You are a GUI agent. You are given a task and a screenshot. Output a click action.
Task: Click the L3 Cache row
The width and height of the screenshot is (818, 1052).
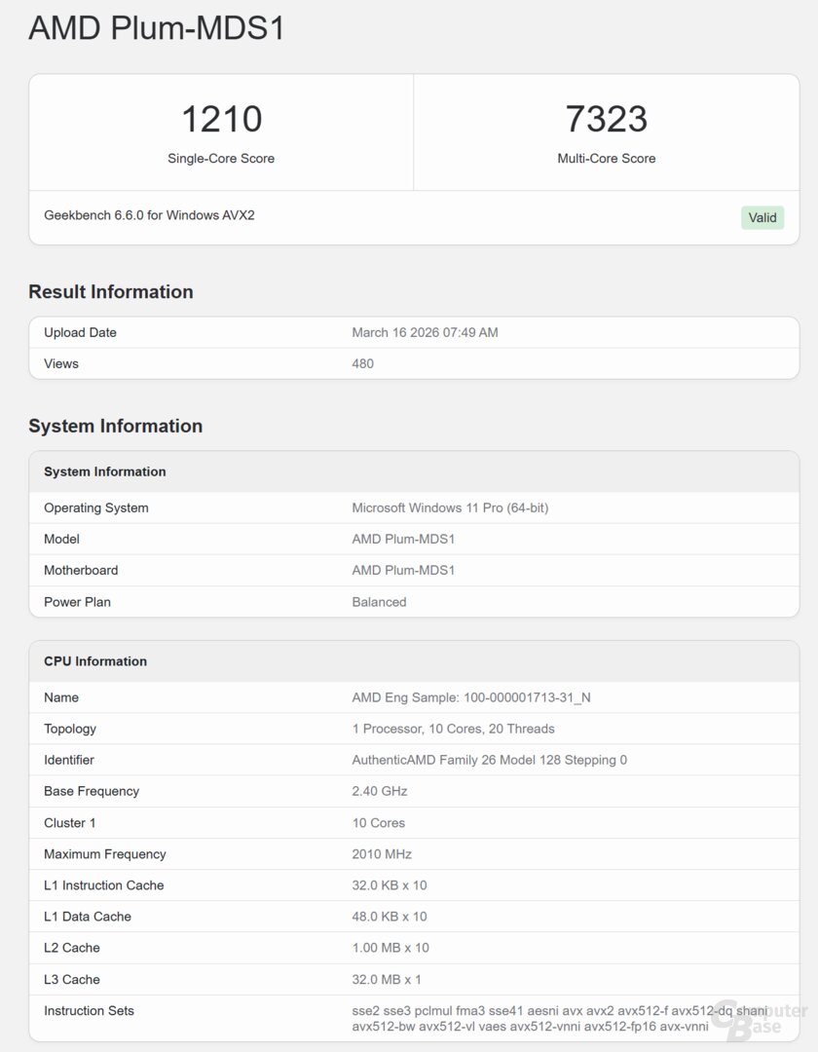(x=71, y=979)
